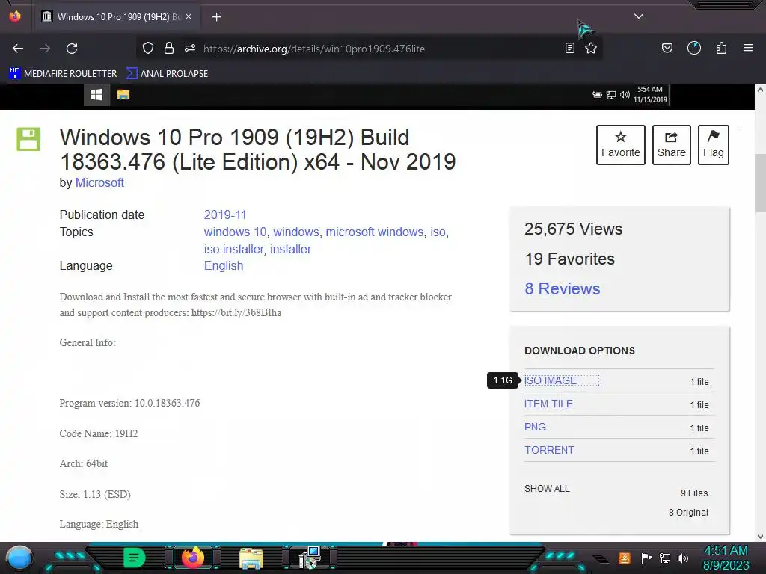Expand SHOW ALL download files
Image resolution: width=766 pixels, height=574 pixels.
coord(547,489)
